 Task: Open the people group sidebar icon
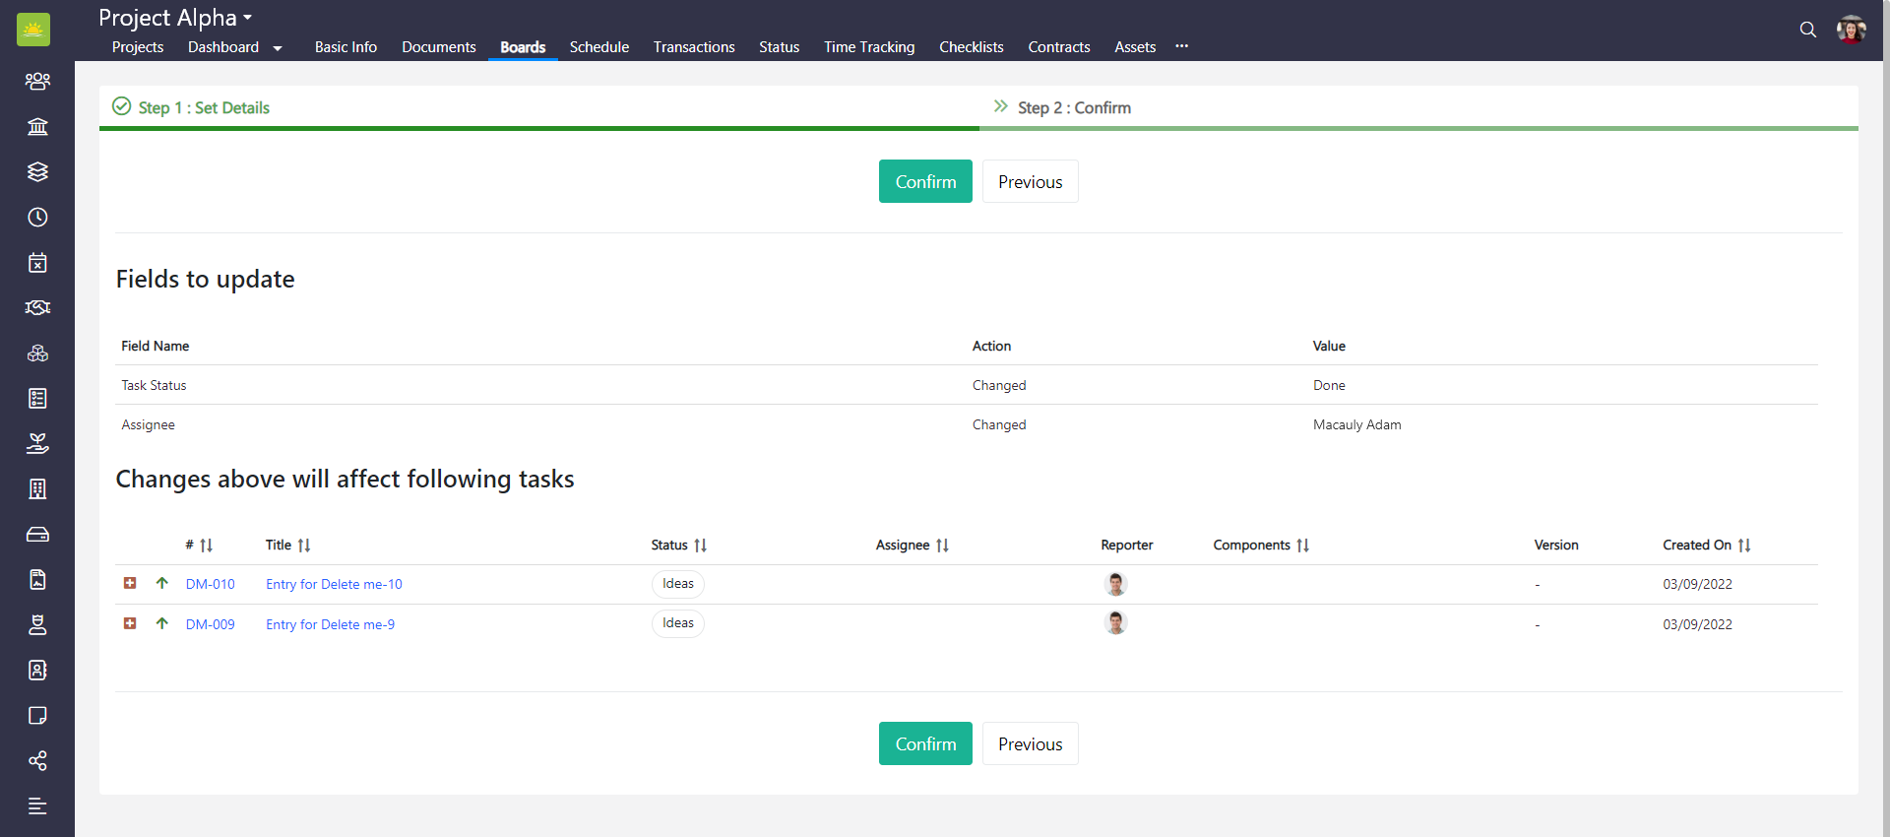37,81
